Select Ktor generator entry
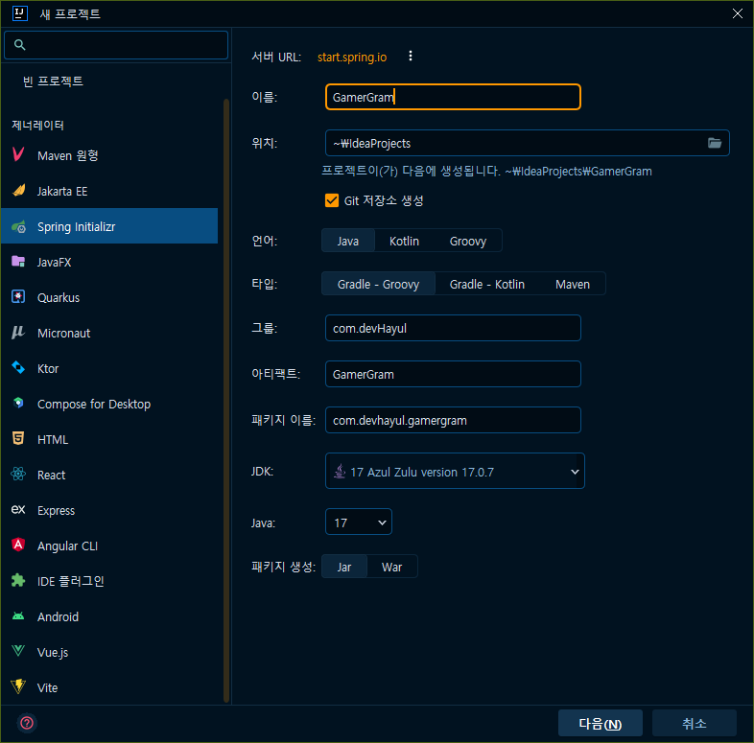This screenshot has width=754, height=743. click(x=109, y=368)
